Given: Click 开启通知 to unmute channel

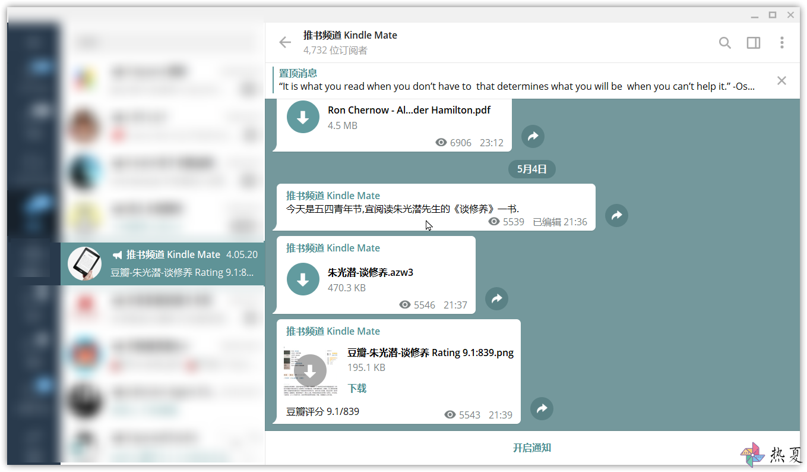Looking at the screenshot, I should click(x=532, y=448).
